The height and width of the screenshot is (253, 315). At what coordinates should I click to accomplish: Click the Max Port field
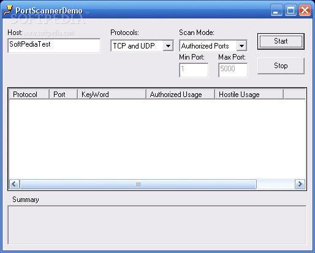[233, 70]
